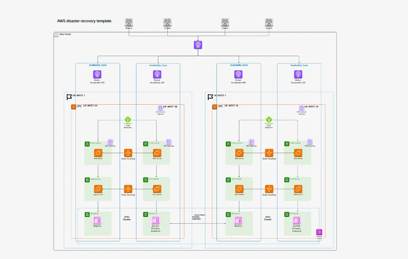Click the second Users group icon at the top
Image resolution: width=408 pixels, height=259 pixels.
tap(167, 22)
